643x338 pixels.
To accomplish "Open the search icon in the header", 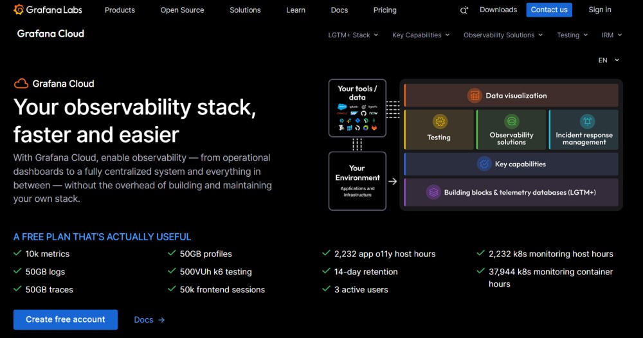I will coord(464,10).
